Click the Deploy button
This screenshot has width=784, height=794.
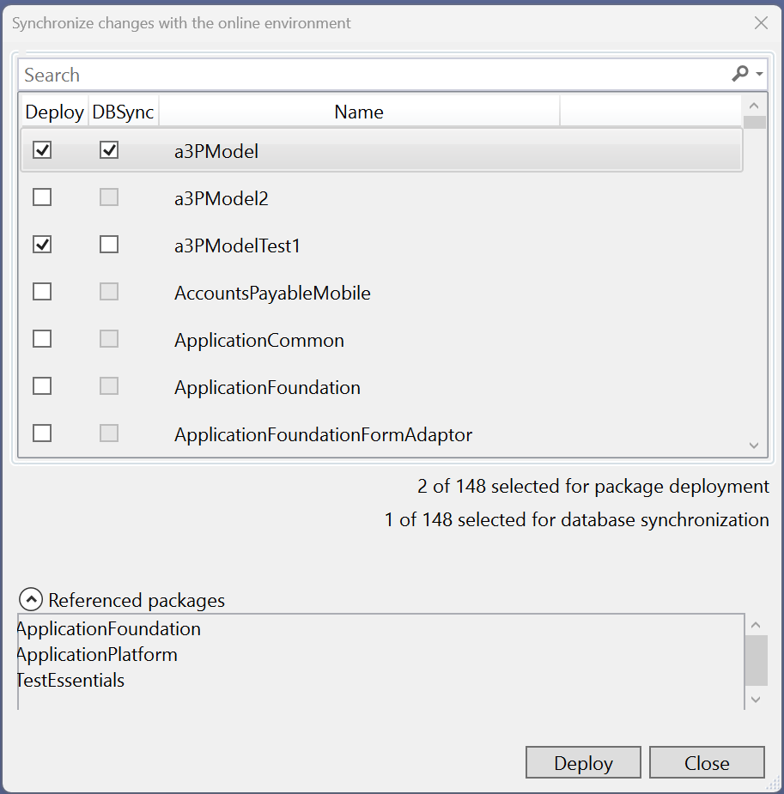(x=583, y=762)
